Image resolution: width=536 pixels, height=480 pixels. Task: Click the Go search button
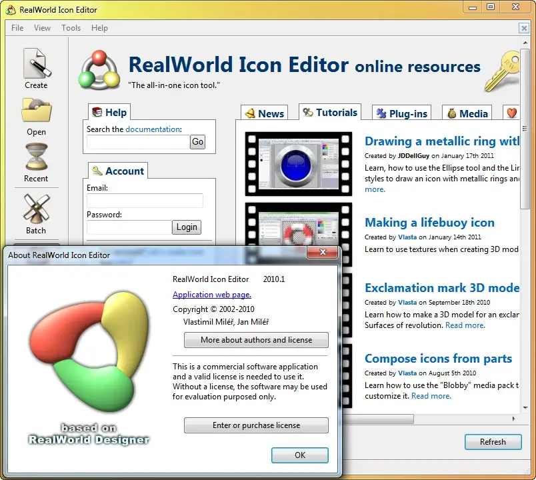[197, 141]
